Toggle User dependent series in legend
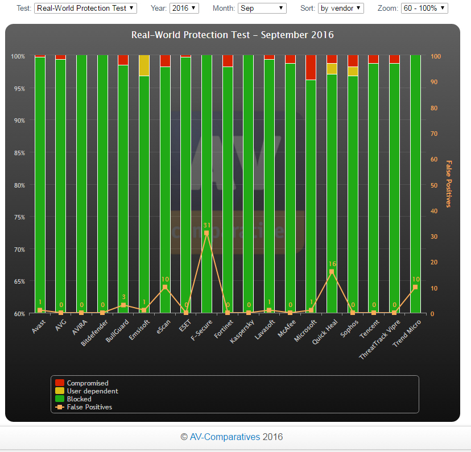Image resolution: width=471 pixels, height=452 pixels. pyautogui.click(x=86, y=391)
